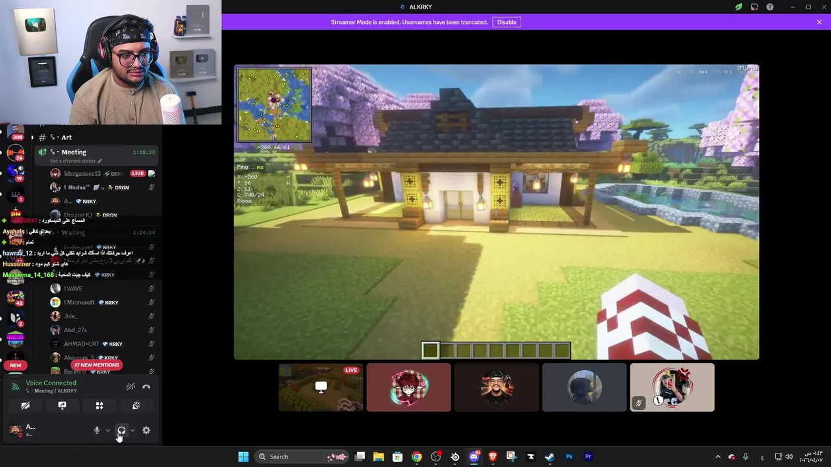Image resolution: width=831 pixels, height=467 pixels.
Task: Toggle headphones deafen button
Action: click(x=121, y=430)
